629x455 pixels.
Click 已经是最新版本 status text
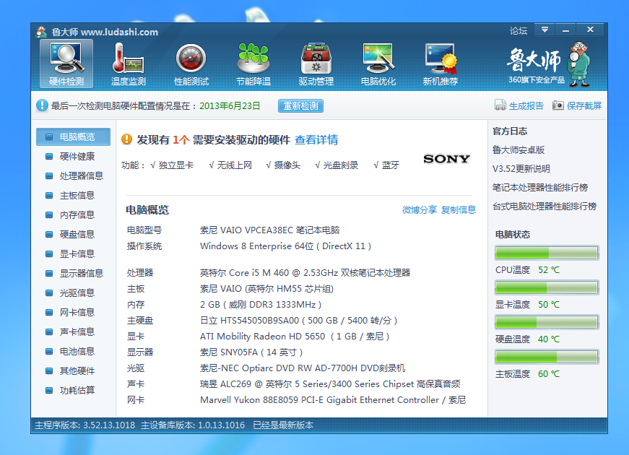pyautogui.click(x=283, y=425)
